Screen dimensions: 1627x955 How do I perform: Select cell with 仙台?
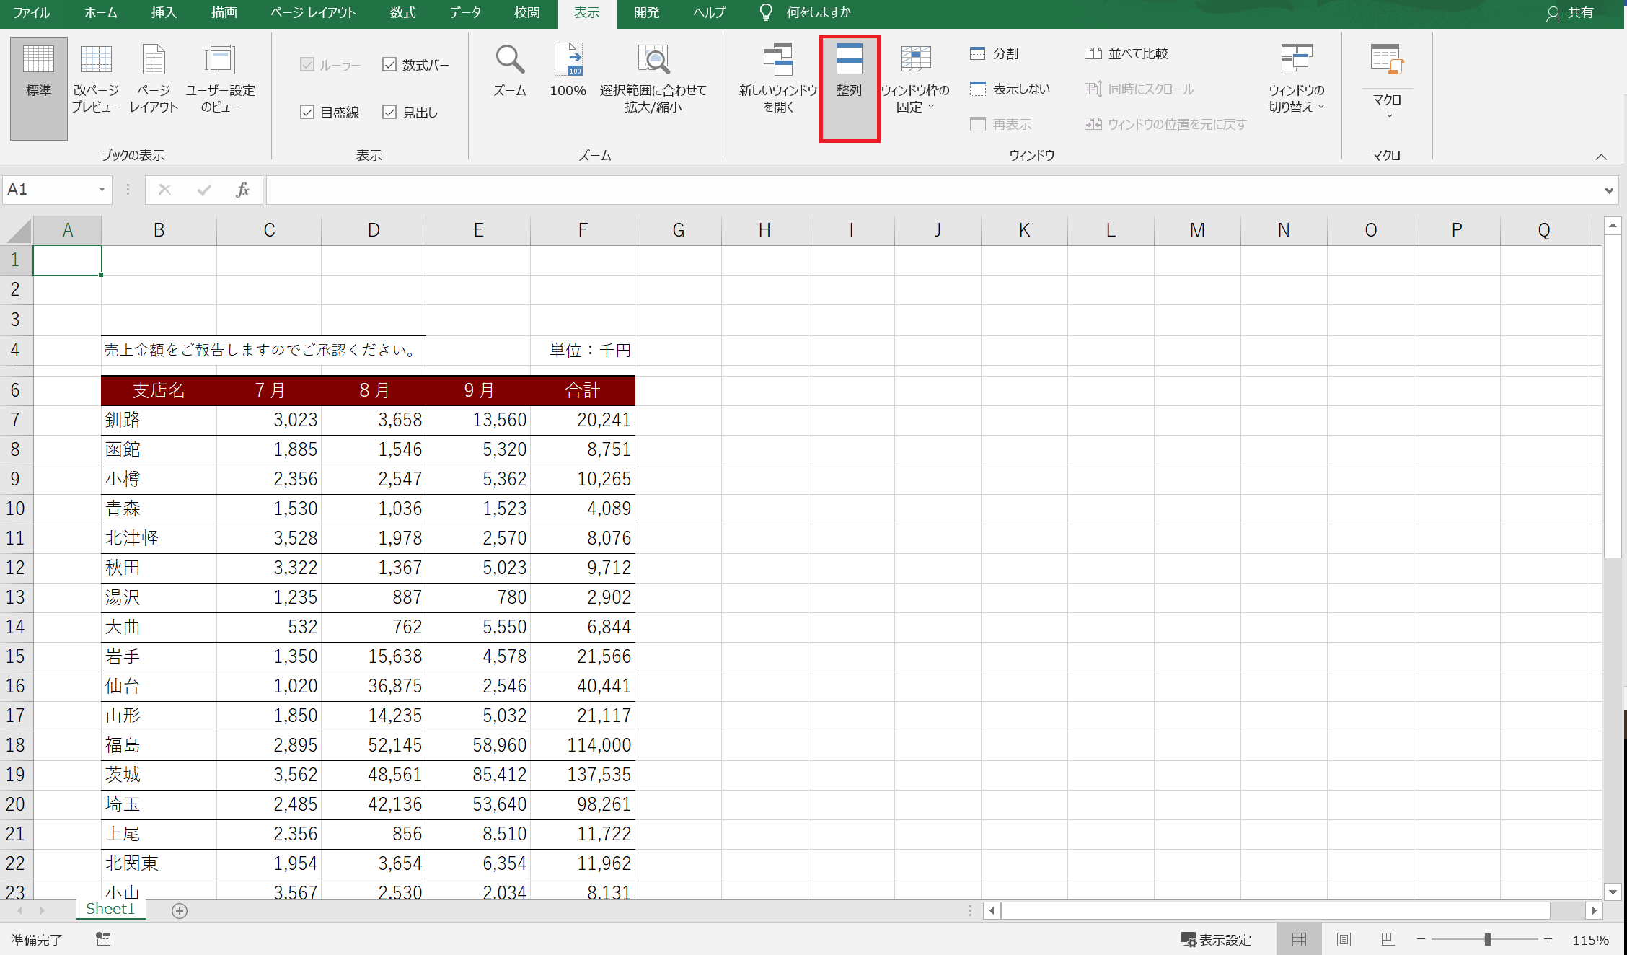click(x=159, y=686)
